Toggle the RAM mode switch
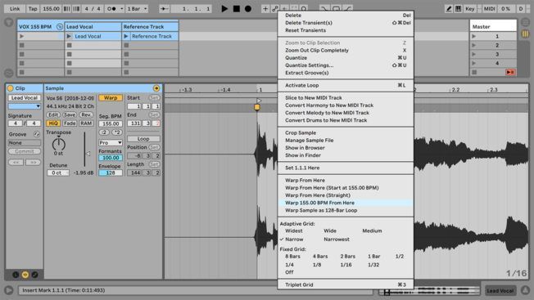 [x=86, y=123]
